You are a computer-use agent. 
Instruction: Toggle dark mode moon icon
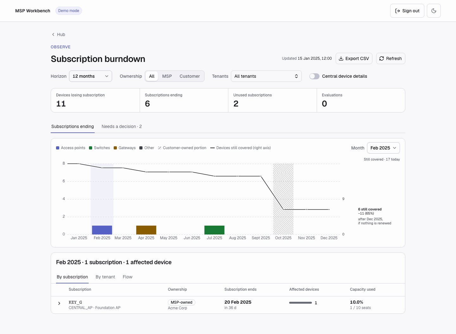click(434, 11)
